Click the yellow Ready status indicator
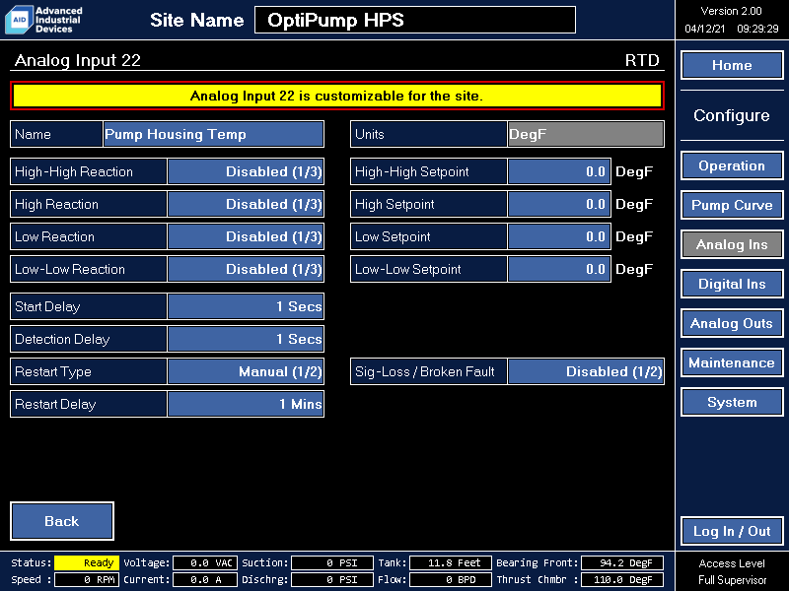The width and height of the screenshot is (789, 591). (87, 562)
